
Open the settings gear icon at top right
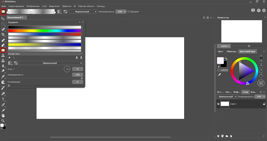click(x=264, y=11)
